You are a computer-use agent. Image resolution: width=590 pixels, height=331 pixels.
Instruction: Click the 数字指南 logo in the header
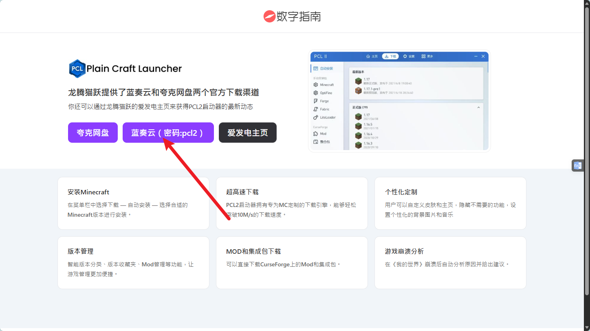click(292, 16)
